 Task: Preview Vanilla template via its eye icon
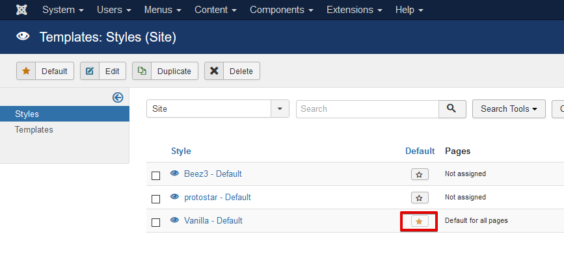tap(175, 220)
